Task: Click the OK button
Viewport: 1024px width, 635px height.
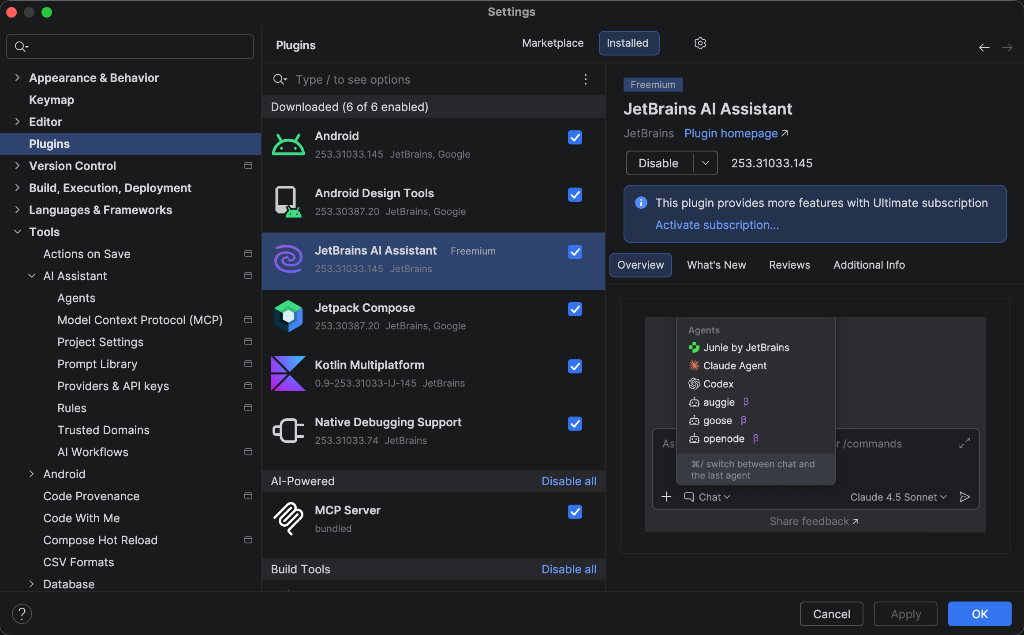Action: point(979,614)
